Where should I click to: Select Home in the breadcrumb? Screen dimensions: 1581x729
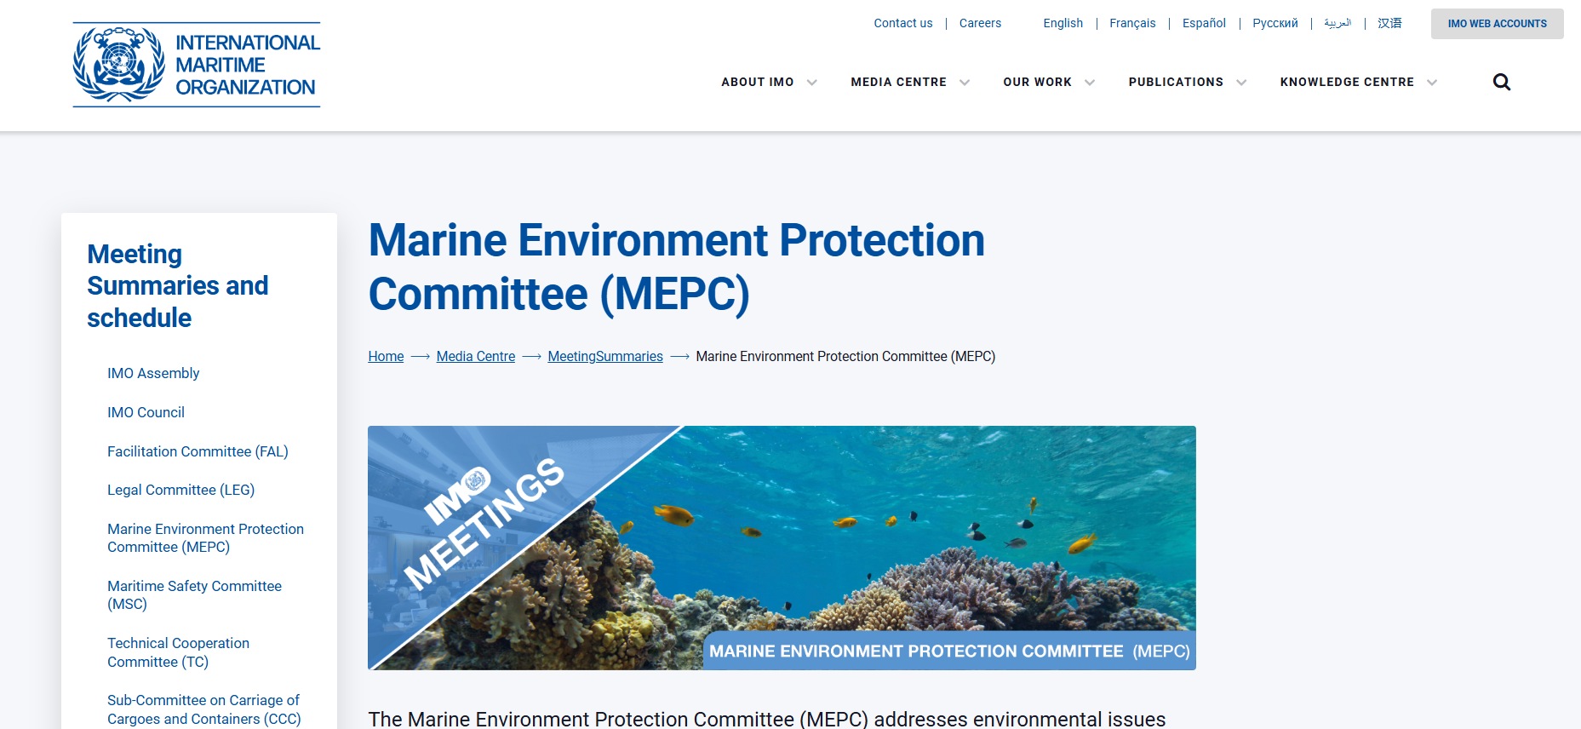386,356
